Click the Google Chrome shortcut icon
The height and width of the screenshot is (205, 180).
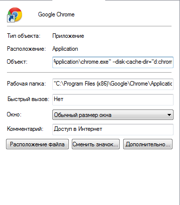(x=14, y=14)
